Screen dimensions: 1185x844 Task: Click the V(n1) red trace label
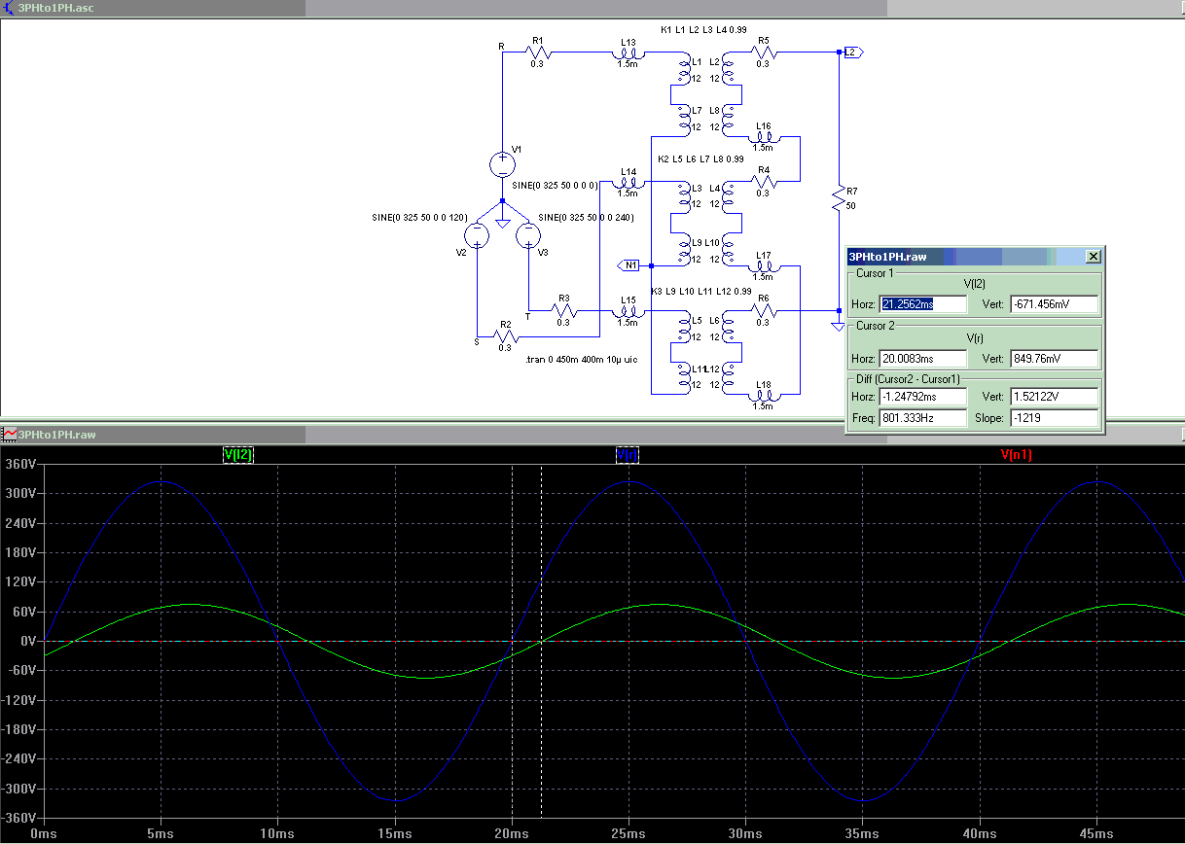[1016, 454]
